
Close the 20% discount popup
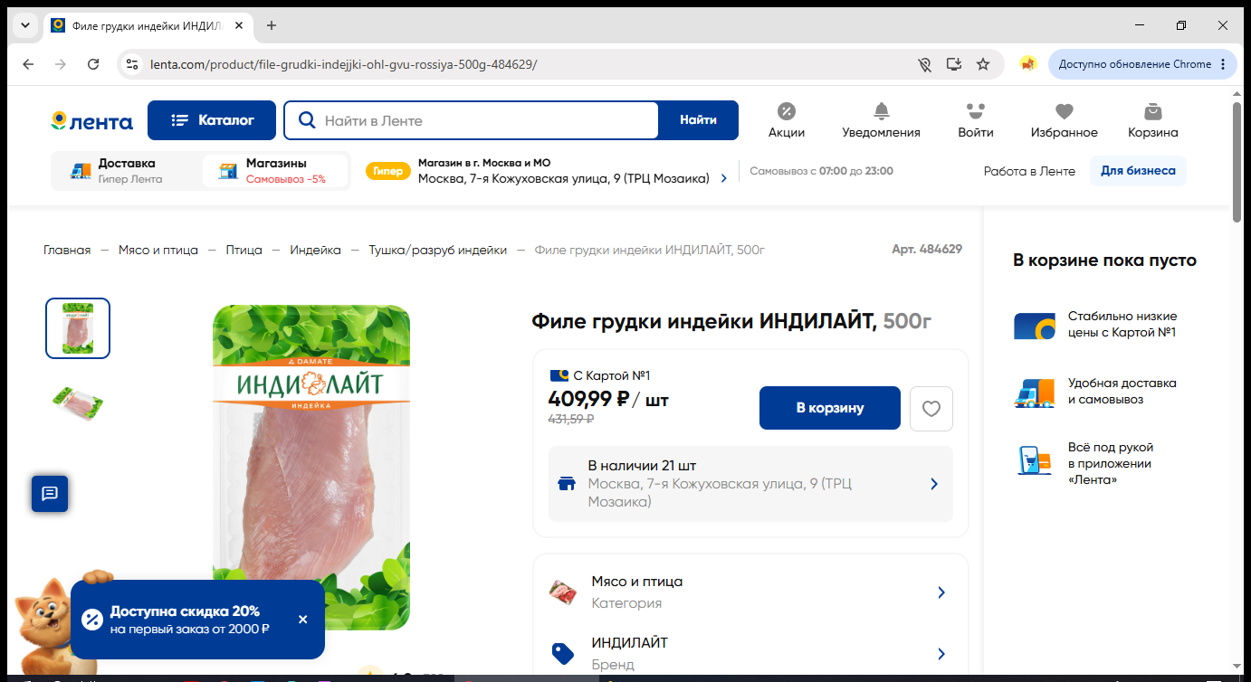pyautogui.click(x=303, y=620)
